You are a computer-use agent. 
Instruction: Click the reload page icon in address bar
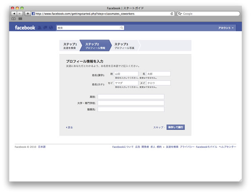tap(172, 14)
